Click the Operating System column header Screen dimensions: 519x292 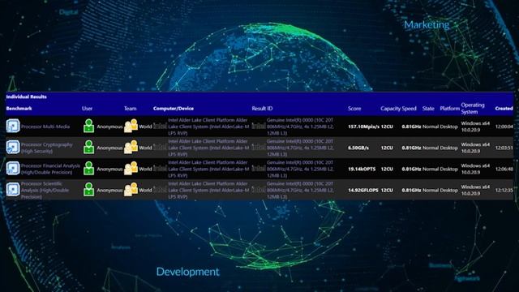click(473, 108)
